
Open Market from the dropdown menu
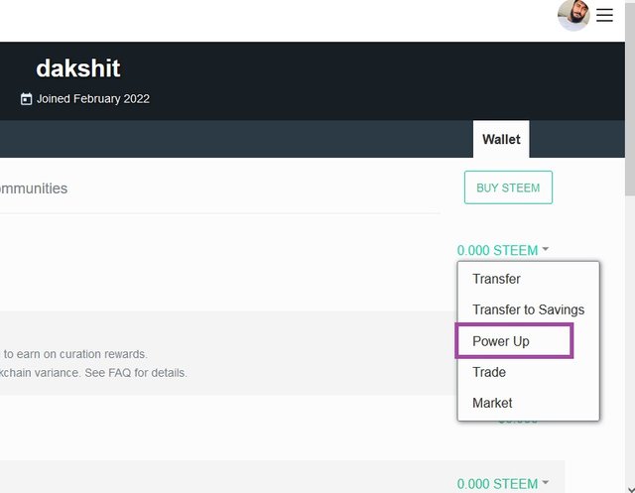(x=492, y=403)
